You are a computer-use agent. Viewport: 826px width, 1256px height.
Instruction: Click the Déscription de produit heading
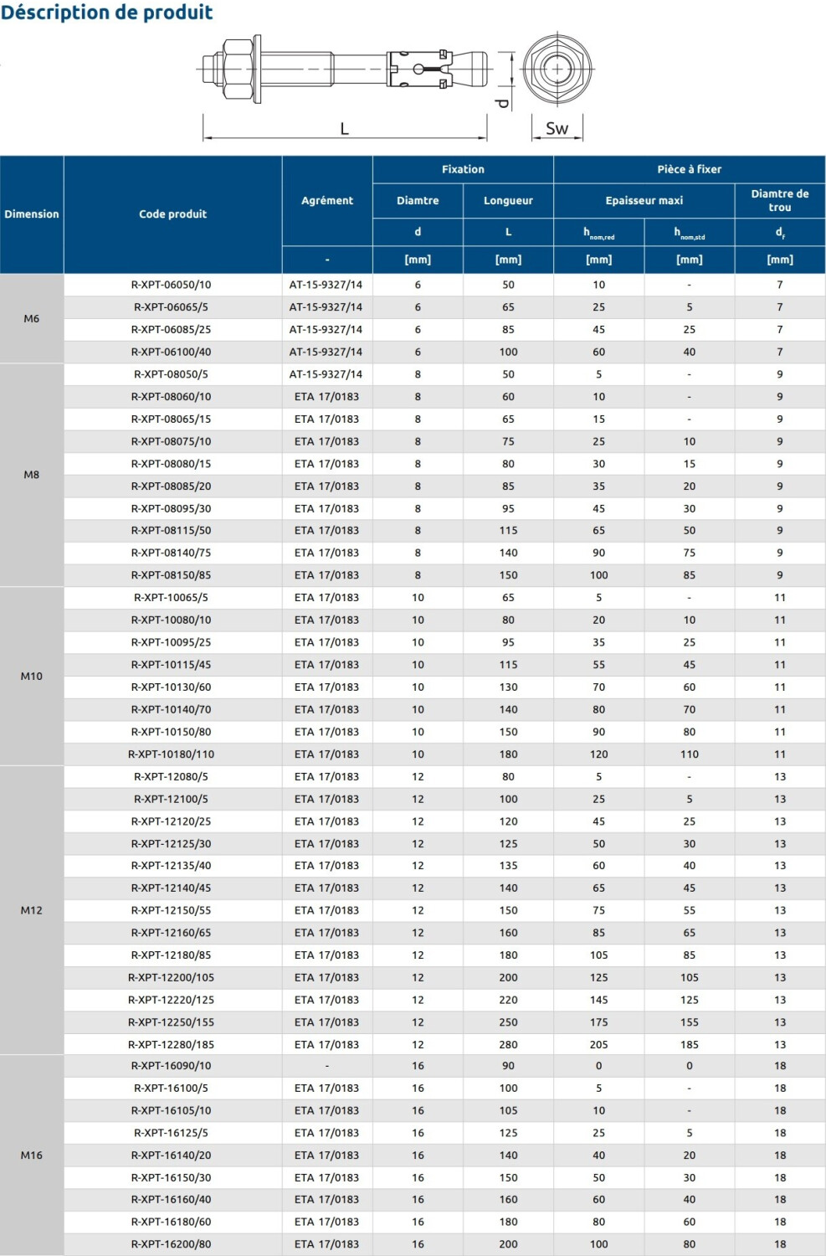(x=107, y=13)
